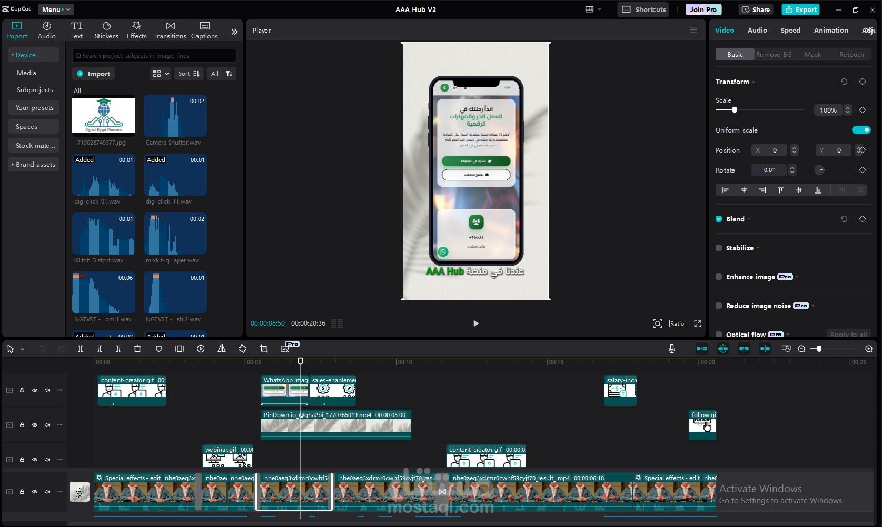Toggle the clip linkage icon

click(744, 349)
